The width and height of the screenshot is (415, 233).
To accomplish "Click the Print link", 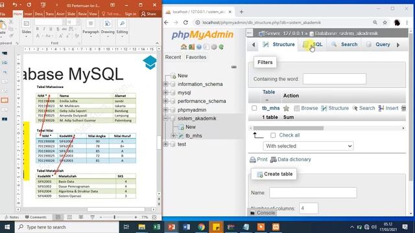I will coord(259,160).
